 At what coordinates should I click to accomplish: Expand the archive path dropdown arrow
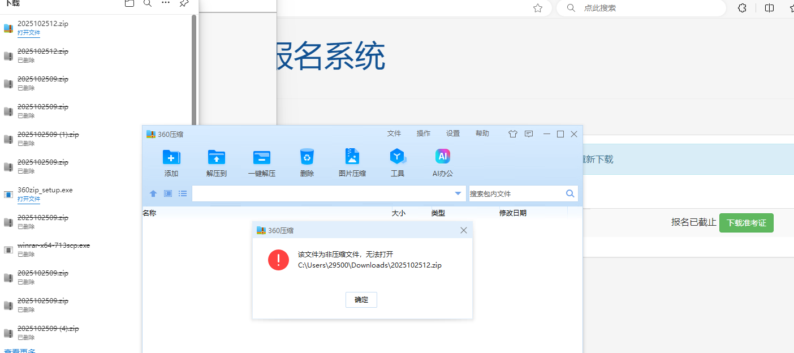(x=458, y=193)
